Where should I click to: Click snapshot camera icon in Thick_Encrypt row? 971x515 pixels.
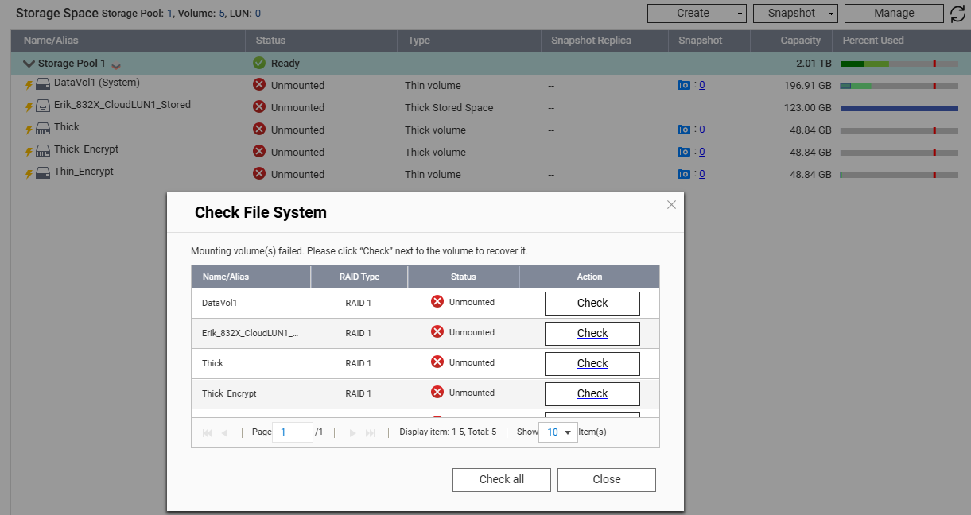[683, 152]
